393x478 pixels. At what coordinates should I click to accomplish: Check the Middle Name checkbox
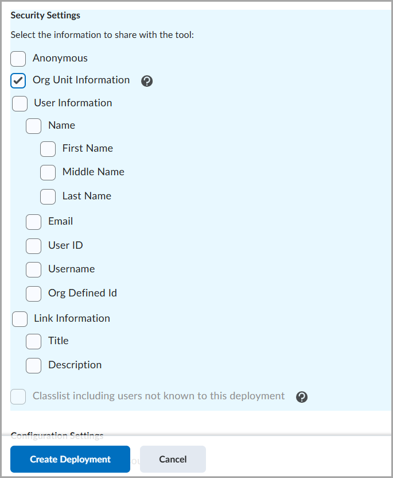point(48,172)
